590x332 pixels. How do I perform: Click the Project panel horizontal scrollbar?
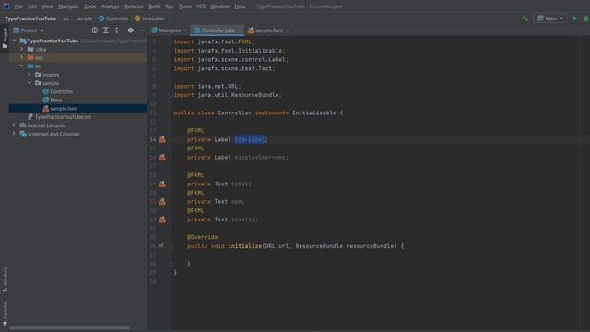click(x=70, y=328)
